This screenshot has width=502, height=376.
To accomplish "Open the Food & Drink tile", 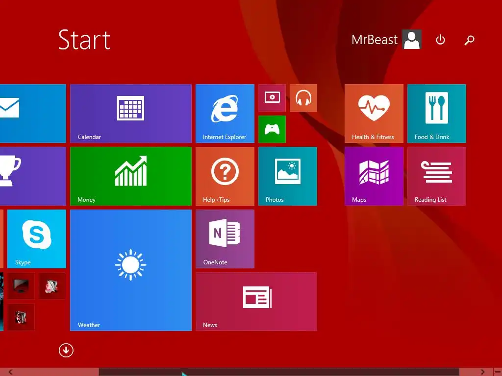I will tap(436, 114).
